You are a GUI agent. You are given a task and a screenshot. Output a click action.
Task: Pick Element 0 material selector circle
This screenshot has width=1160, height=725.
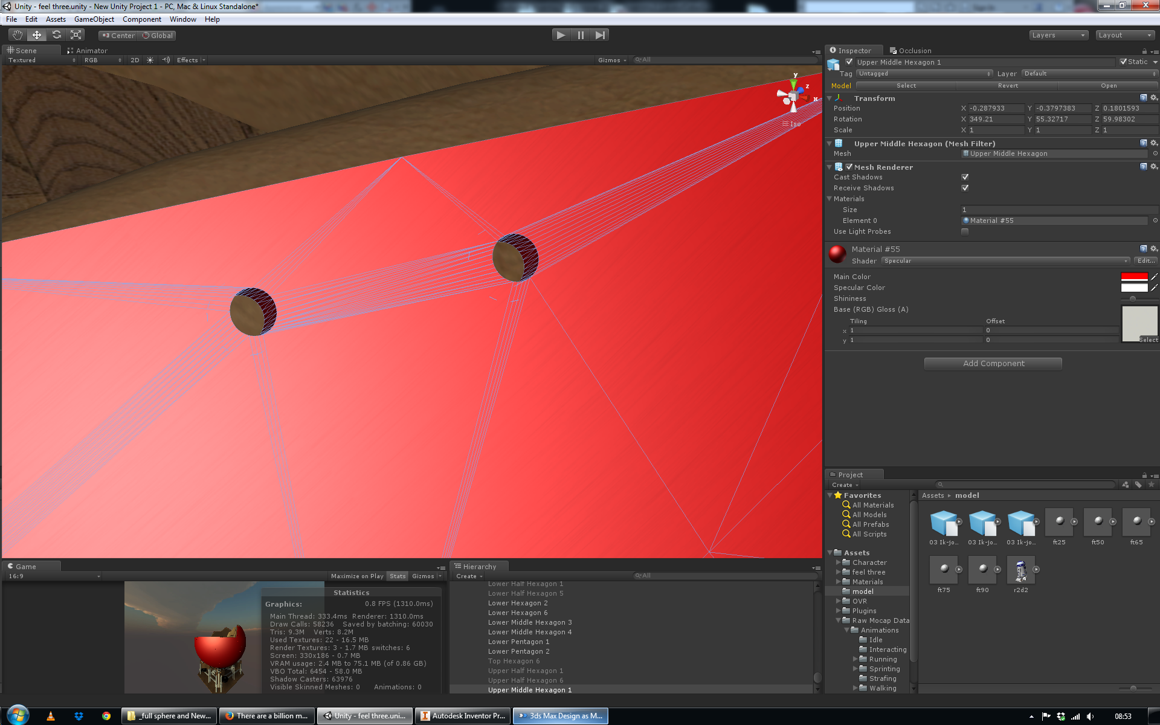coord(1155,221)
